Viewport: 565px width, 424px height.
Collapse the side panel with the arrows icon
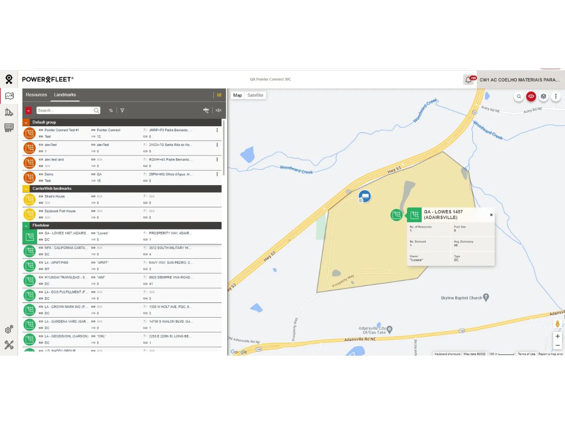(x=218, y=110)
